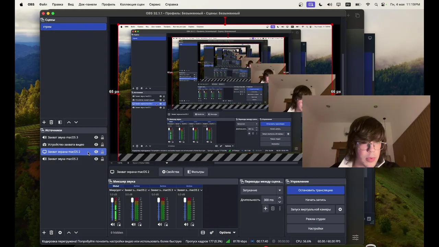Viewport: 439px width, 247px height.
Task: Open scene filters icon in Сцены toolbar
Action: point(60,122)
